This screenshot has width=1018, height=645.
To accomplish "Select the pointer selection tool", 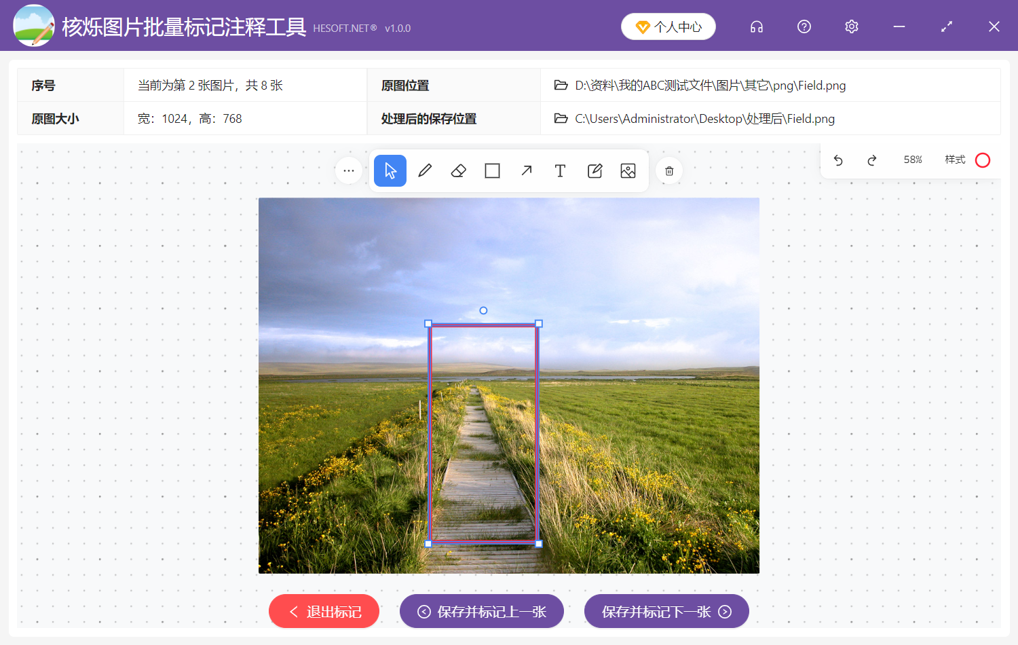I will (x=390, y=170).
